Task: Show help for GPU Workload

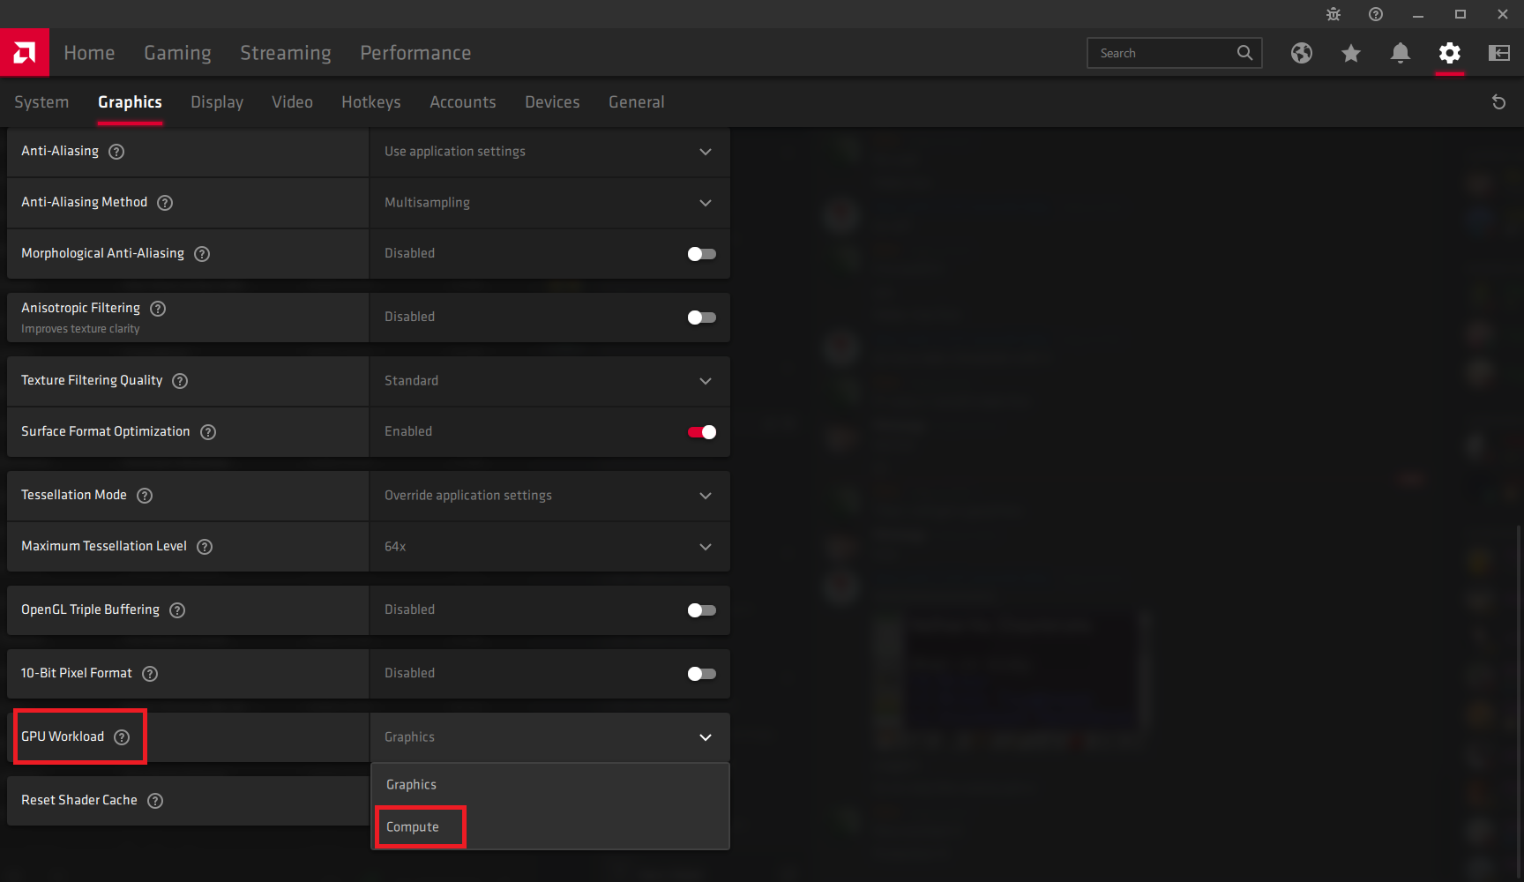Action: (x=122, y=737)
